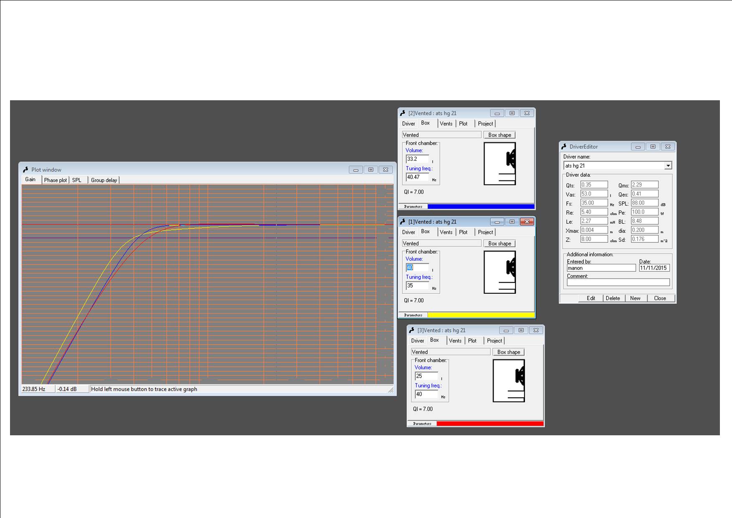
Task: Switch to the Phase plot tab
Action: (55, 180)
